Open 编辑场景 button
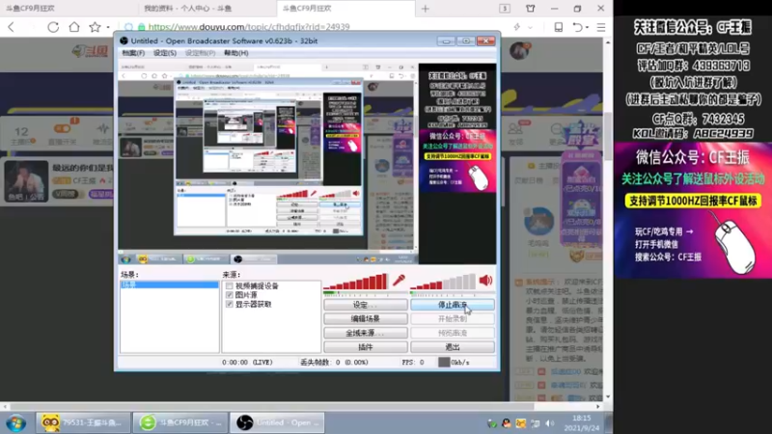 click(x=366, y=319)
